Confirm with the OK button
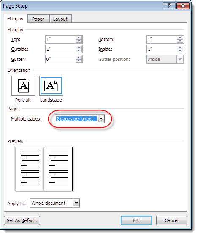The height and width of the screenshot is (236, 198). click(x=136, y=220)
